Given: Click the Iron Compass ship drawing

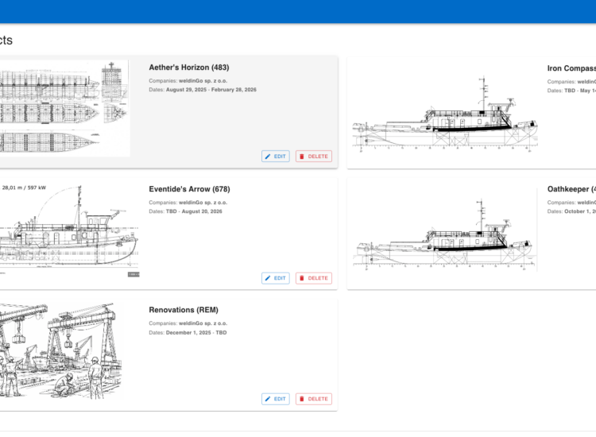Looking at the screenshot, I should point(445,119).
